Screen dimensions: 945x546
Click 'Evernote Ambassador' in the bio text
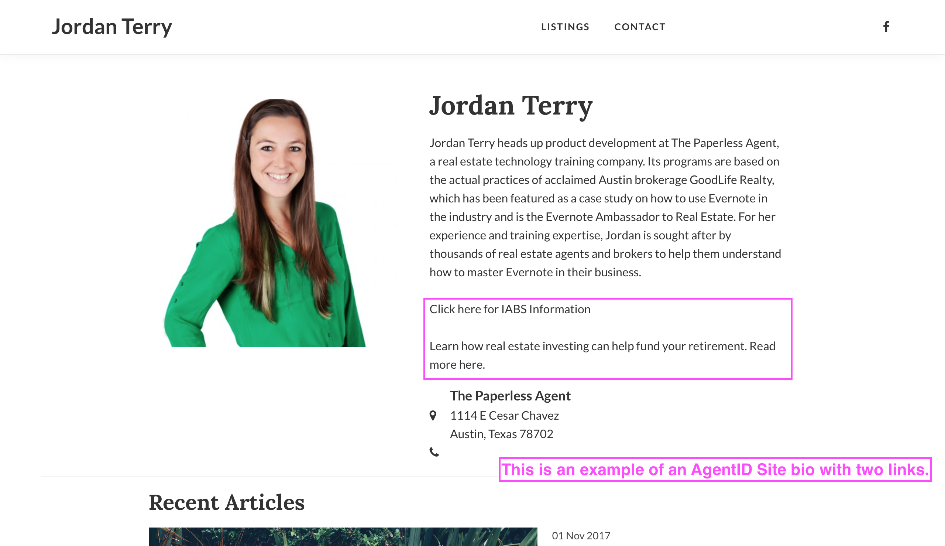602,217
